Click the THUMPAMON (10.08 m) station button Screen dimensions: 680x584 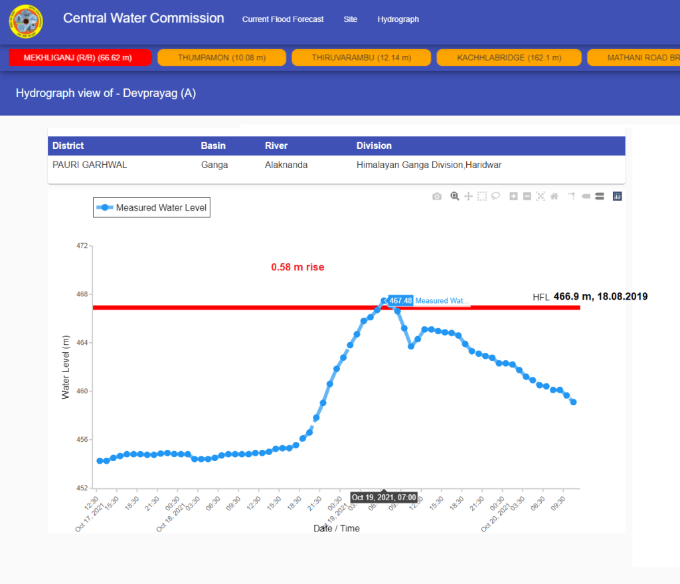tap(222, 58)
